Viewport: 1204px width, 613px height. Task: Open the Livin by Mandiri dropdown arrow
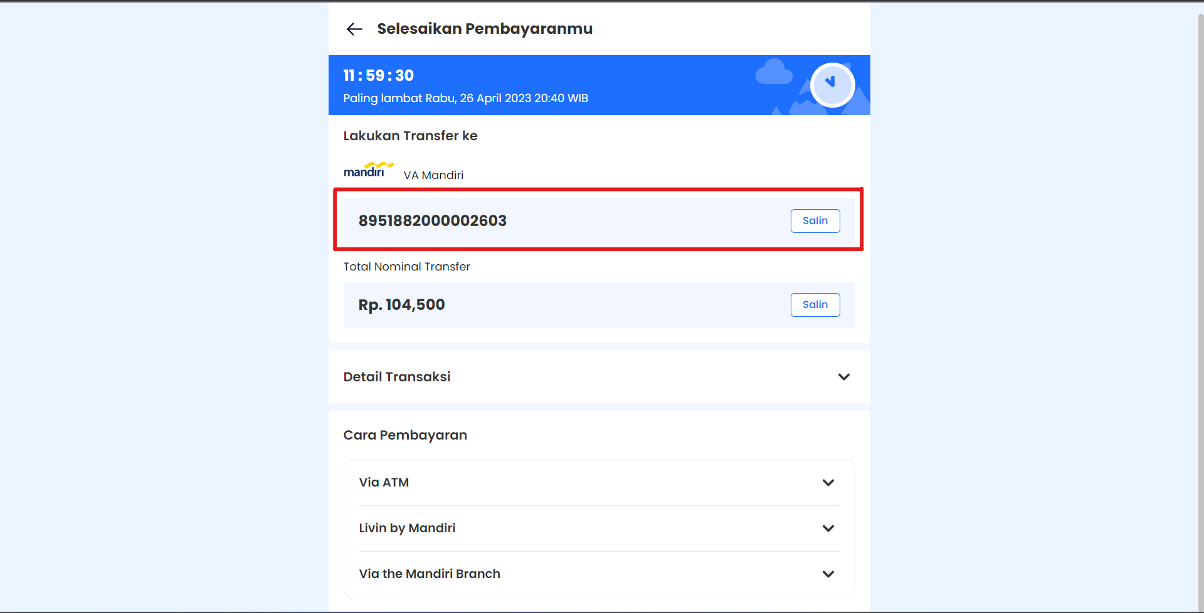(x=828, y=528)
